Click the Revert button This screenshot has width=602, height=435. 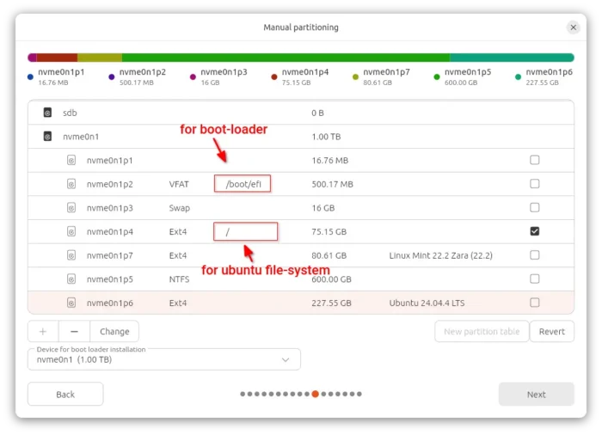tap(552, 332)
